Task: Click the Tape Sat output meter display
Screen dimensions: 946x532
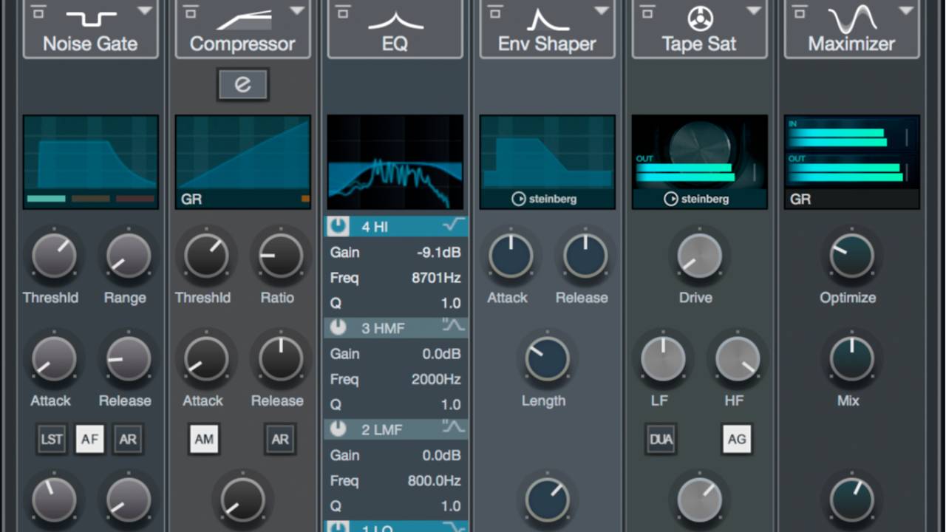Action: click(x=699, y=162)
